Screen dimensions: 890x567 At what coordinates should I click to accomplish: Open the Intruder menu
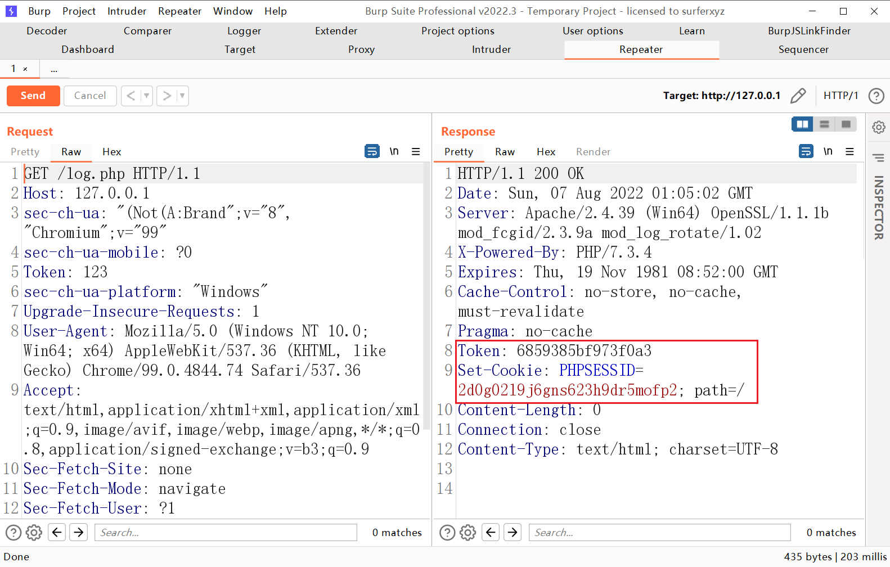[x=127, y=11]
